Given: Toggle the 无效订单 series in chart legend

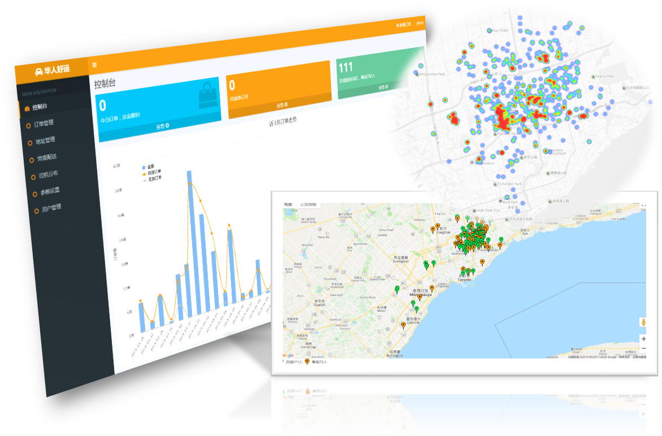Looking at the screenshot, I should coord(152,178).
